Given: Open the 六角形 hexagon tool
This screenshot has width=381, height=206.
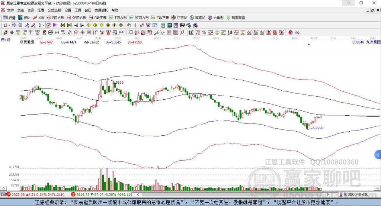Looking at the screenshot, I should 216,18.
